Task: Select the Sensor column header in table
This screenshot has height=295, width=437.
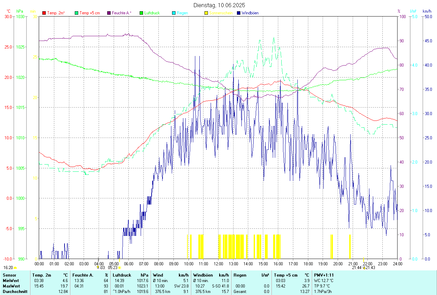Action: (9, 275)
